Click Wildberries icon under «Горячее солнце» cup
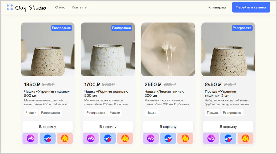Image resolution: width=277 pixels, height=154 pixels. (91, 138)
